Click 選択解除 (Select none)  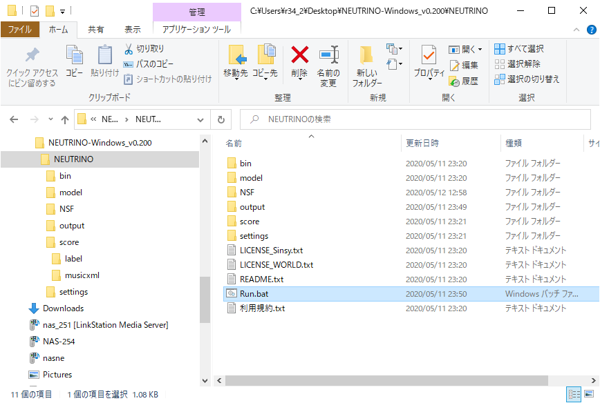pos(517,63)
